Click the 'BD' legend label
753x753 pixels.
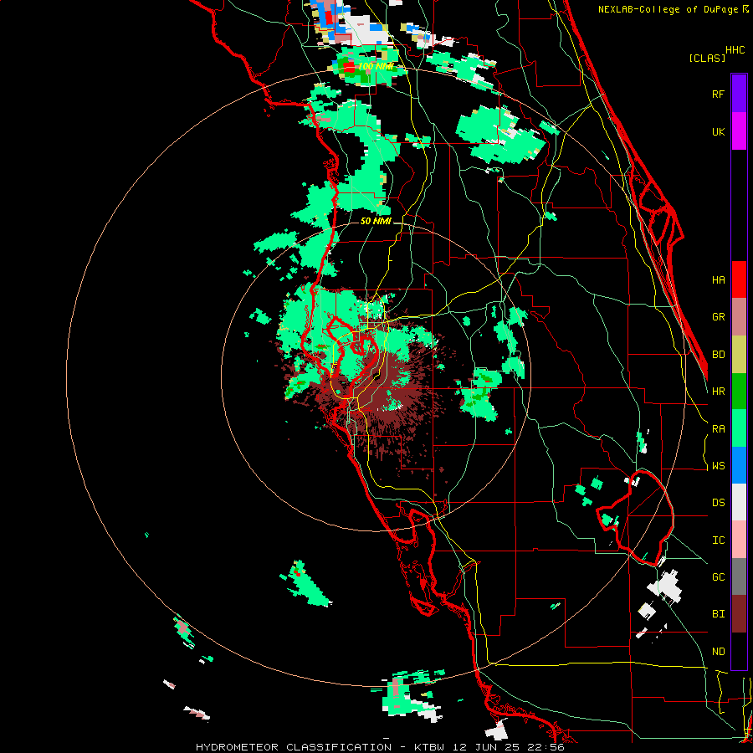click(718, 355)
